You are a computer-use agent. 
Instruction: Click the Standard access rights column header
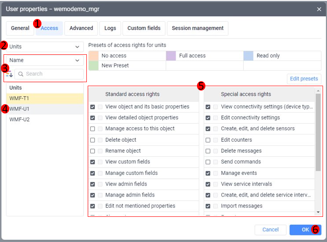pyautogui.click(x=144, y=94)
